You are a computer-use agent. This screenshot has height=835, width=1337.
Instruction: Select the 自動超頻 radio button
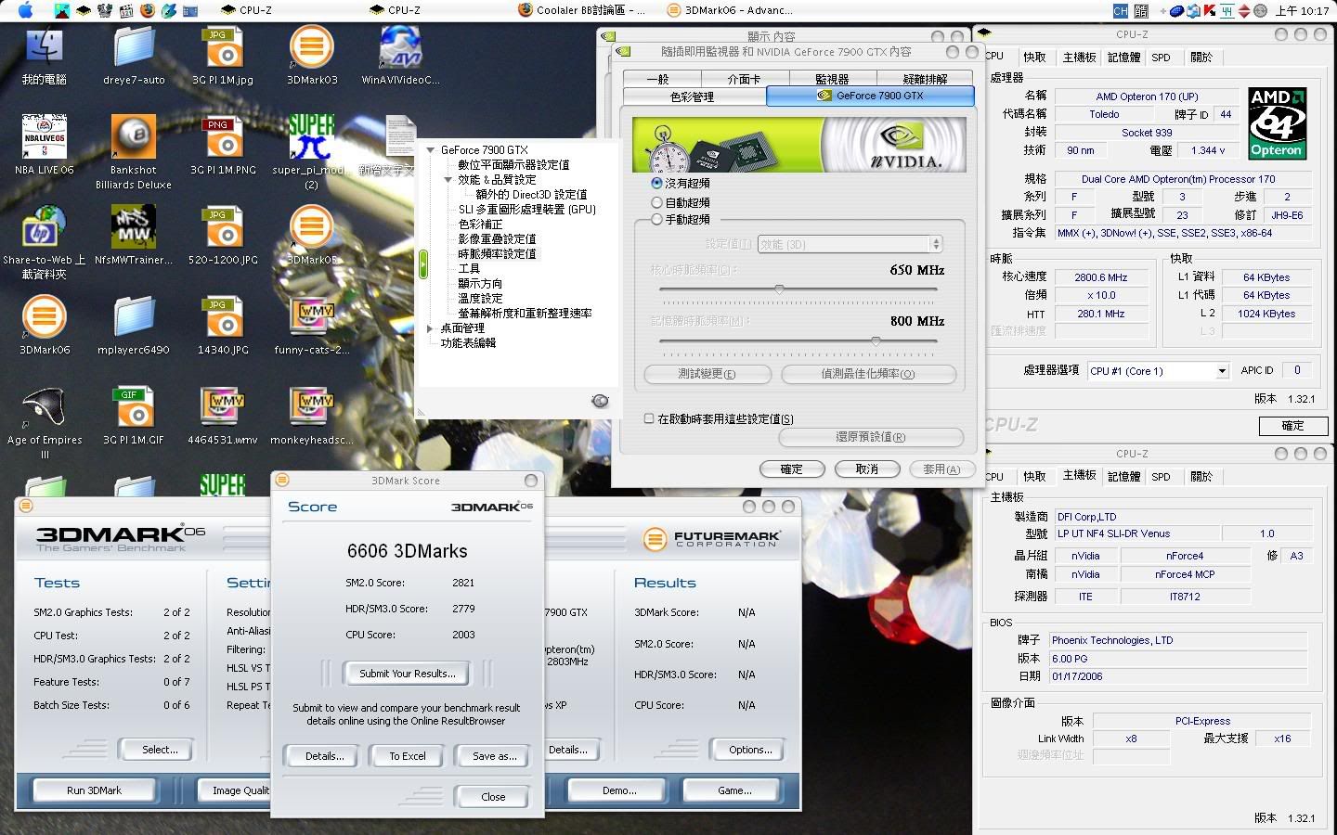click(656, 202)
